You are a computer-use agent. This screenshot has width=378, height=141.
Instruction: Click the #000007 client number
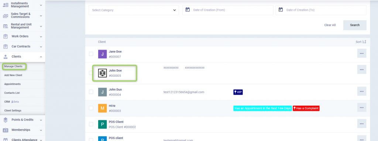click(115, 57)
